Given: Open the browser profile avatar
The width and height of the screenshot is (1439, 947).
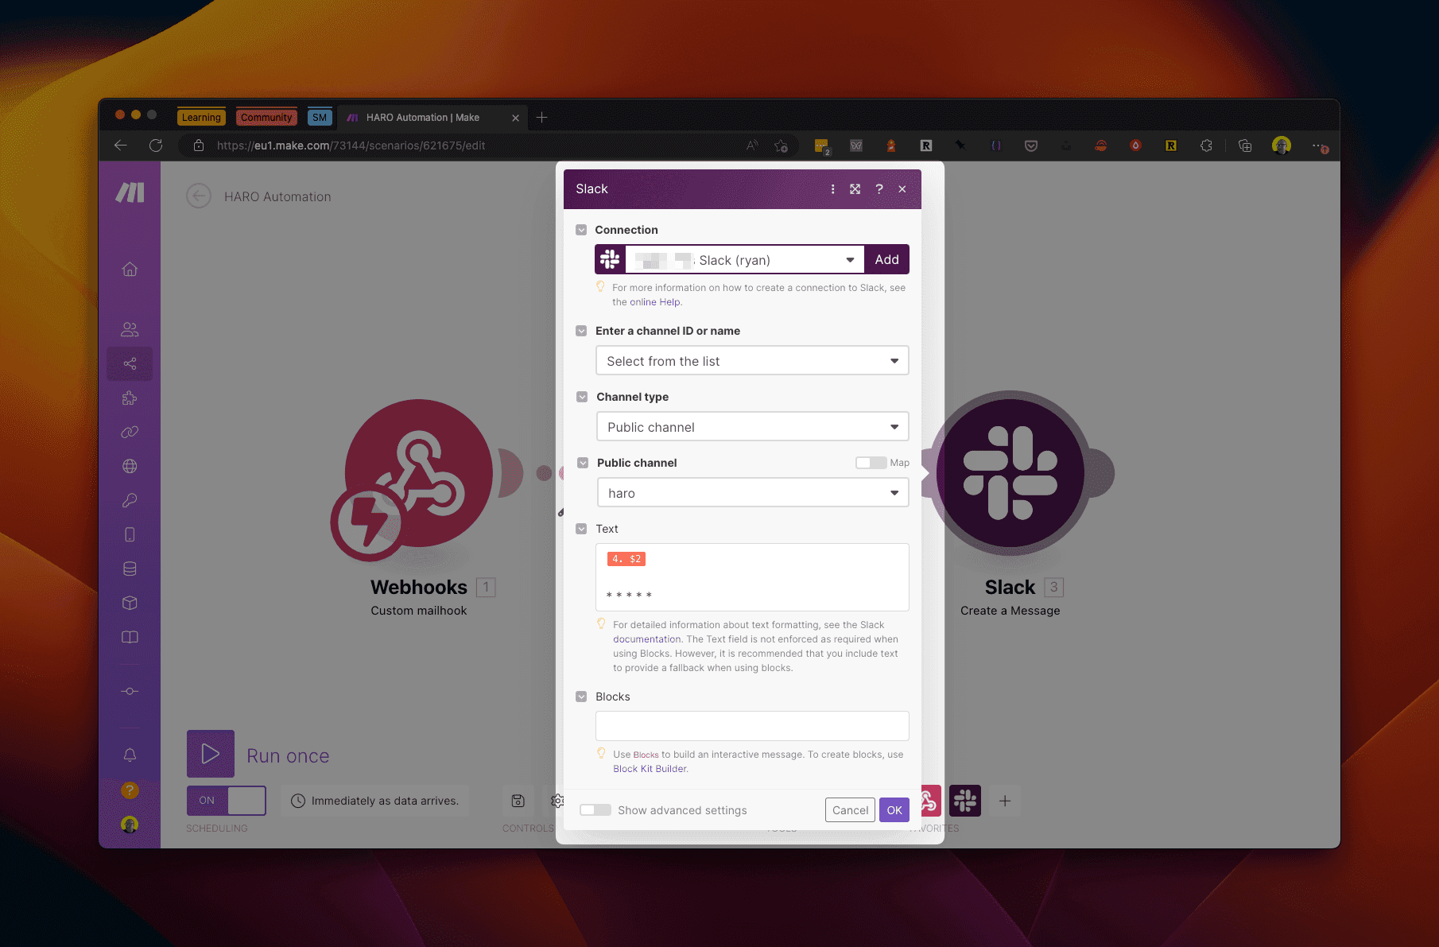Looking at the screenshot, I should pos(1282,146).
